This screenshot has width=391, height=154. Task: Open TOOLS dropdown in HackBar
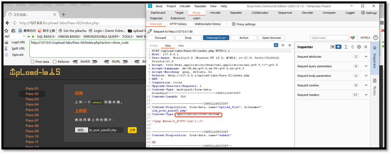tap(128, 37)
